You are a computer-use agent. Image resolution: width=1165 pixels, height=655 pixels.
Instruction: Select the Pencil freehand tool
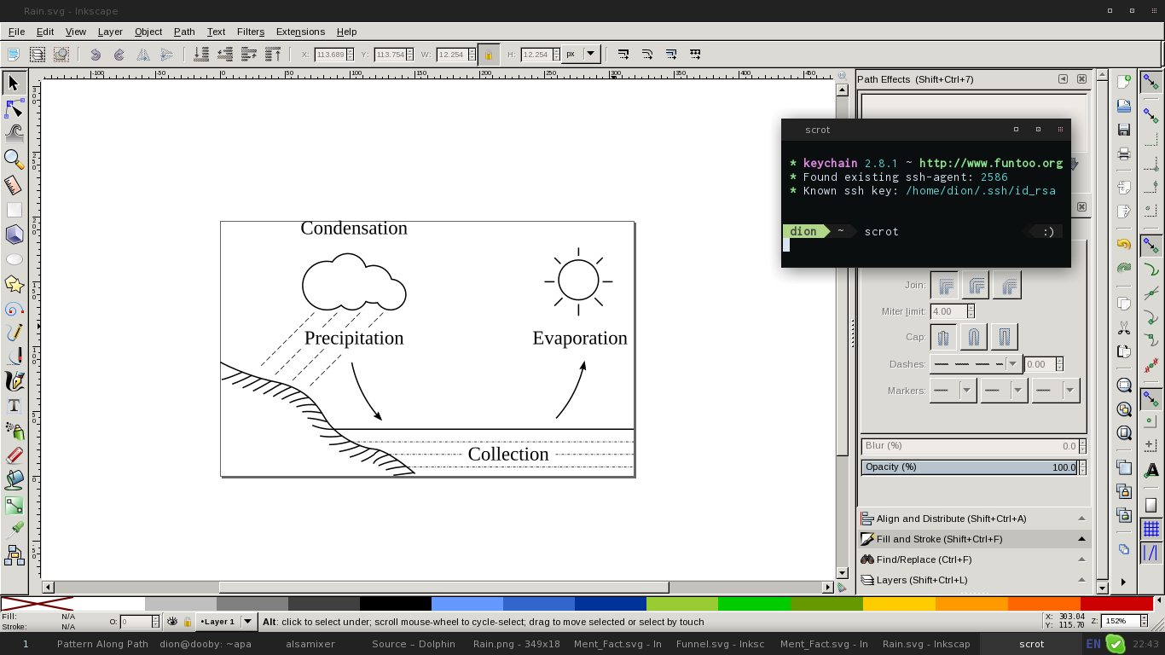14,333
